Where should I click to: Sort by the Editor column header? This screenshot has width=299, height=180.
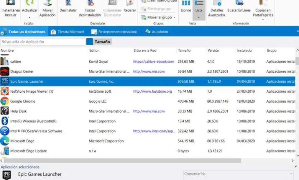(94, 51)
